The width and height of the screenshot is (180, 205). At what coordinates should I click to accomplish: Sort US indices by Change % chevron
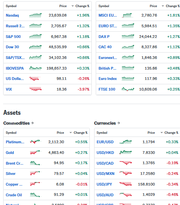pos(72,6)
